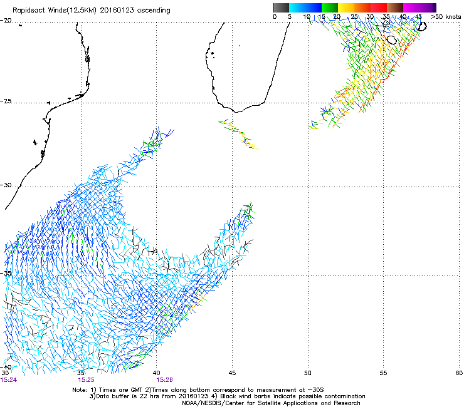Image resolution: width=464 pixels, height=407 pixels.
Task: Click the '15:24' time label
Action: [x=9, y=380]
